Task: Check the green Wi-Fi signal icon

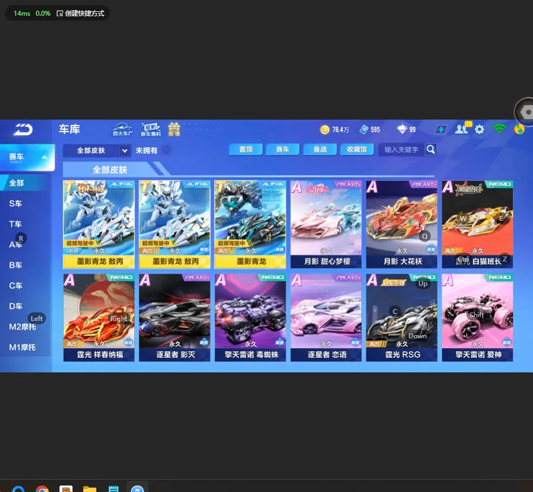Action: click(x=499, y=129)
